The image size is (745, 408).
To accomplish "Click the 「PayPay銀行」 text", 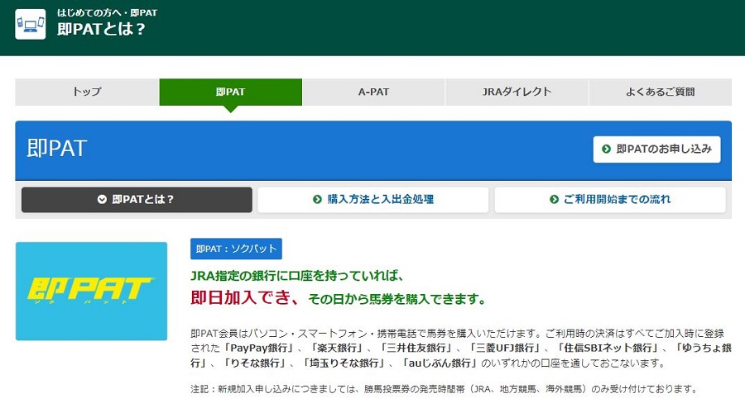I will point(259,348).
